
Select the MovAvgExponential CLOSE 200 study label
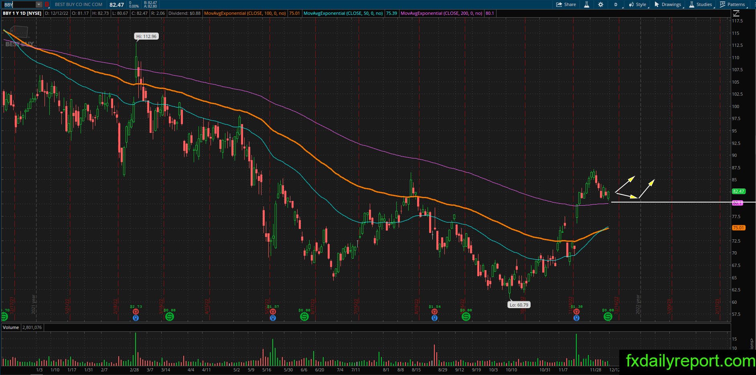click(x=442, y=13)
